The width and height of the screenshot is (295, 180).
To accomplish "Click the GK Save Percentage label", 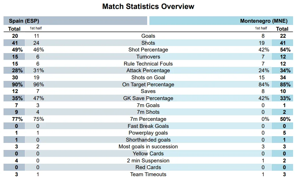I will [148, 98].
